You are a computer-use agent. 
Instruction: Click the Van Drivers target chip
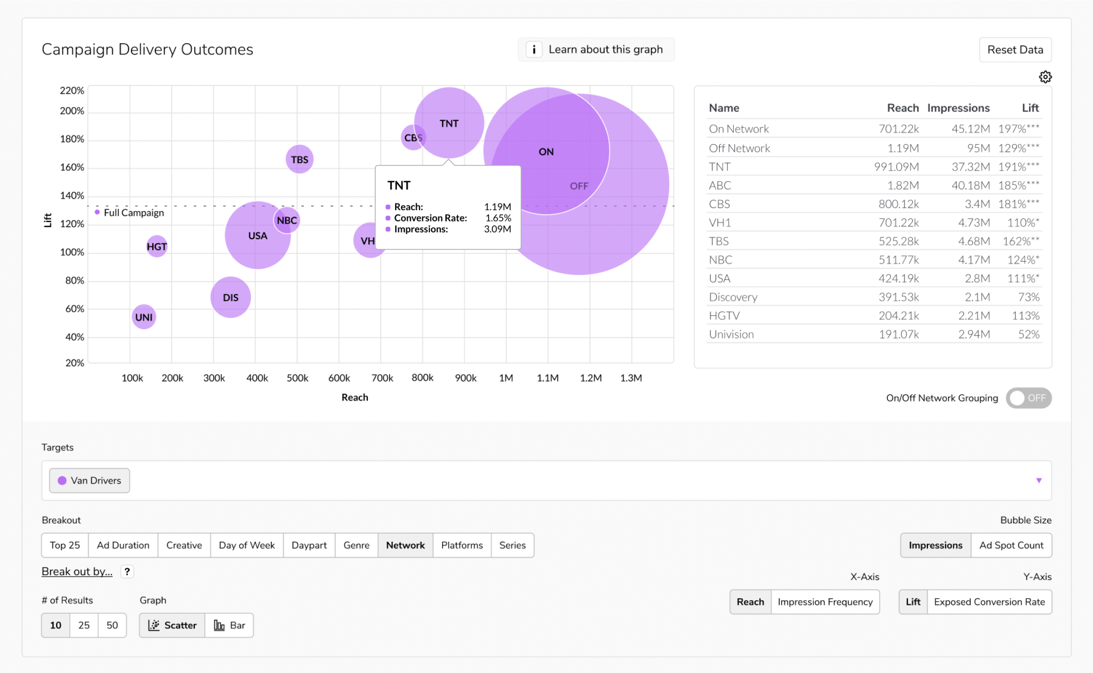90,480
